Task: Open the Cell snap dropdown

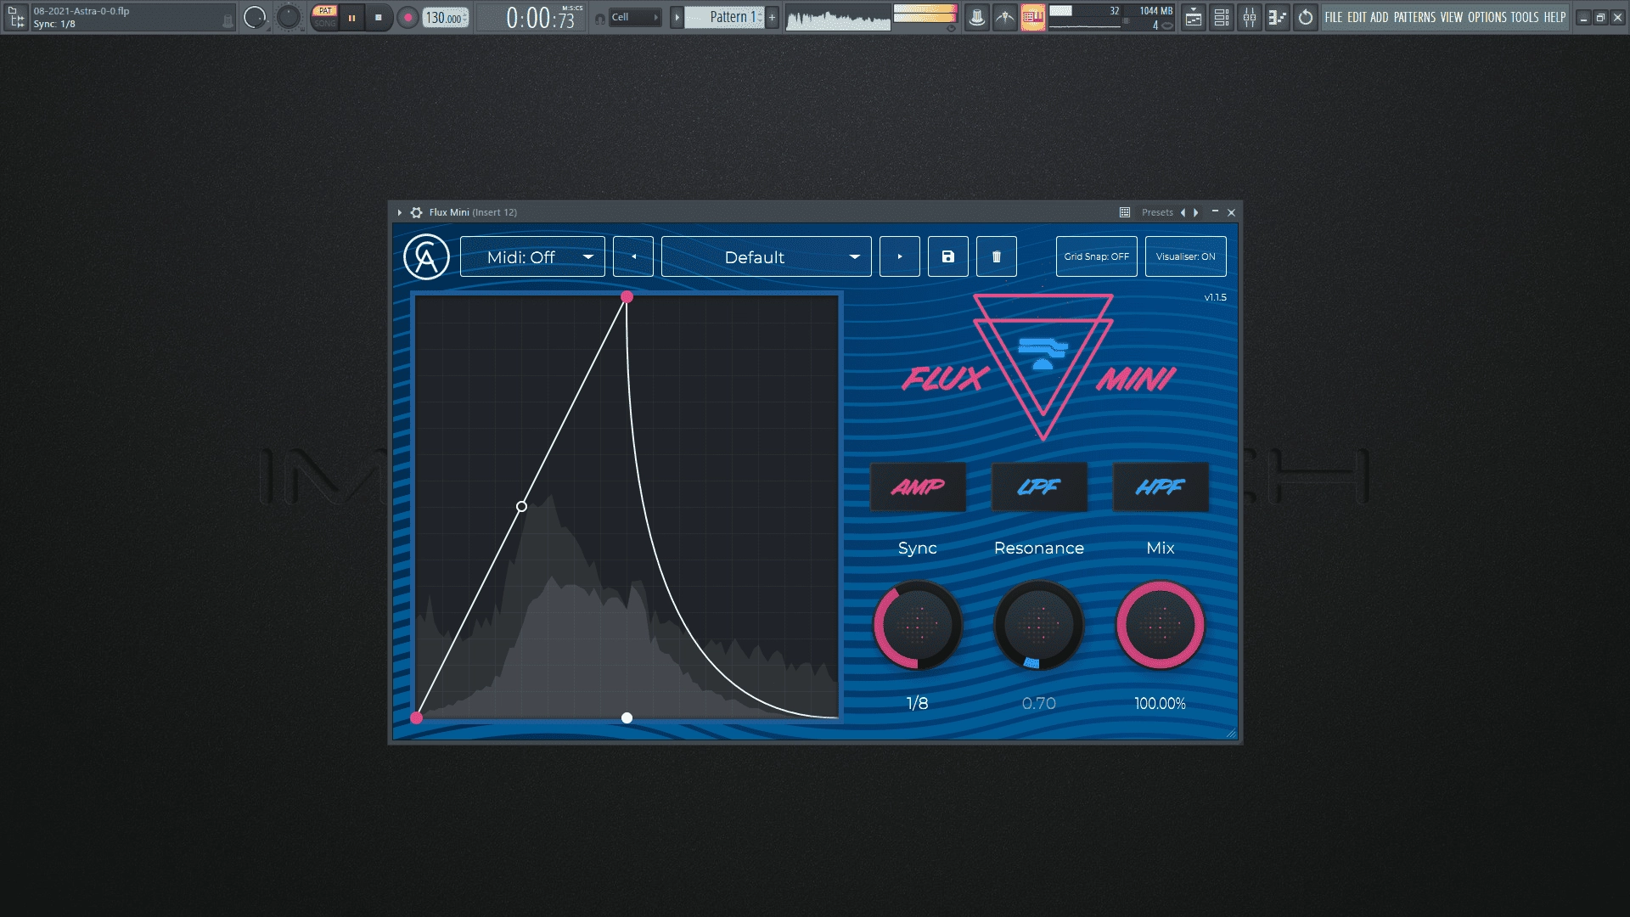Action: [634, 17]
